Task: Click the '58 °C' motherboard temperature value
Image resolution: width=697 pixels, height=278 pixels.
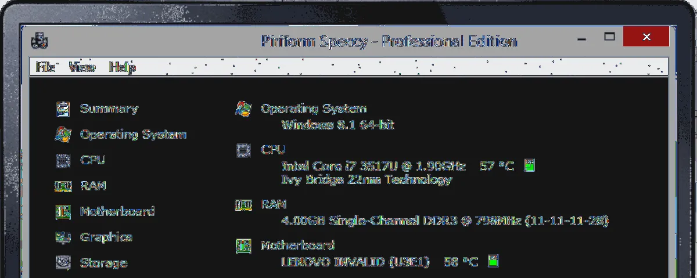Action: pyautogui.click(x=461, y=262)
